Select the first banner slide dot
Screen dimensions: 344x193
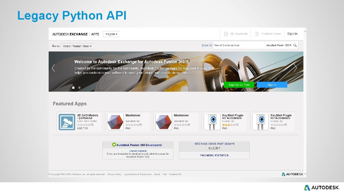[x=73, y=88]
